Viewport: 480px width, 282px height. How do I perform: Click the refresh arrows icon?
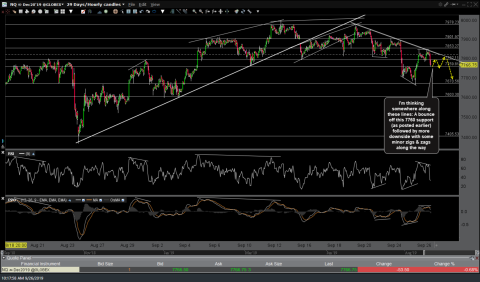(x=243, y=11)
